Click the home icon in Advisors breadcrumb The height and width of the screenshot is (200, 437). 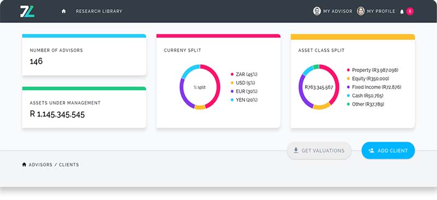coord(24,165)
